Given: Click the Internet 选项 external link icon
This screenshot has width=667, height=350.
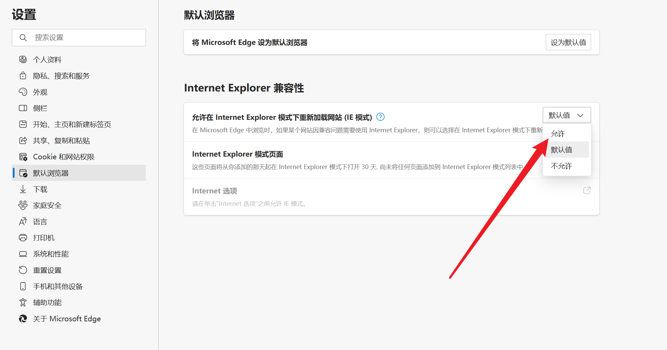Looking at the screenshot, I should pyautogui.click(x=587, y=190).
